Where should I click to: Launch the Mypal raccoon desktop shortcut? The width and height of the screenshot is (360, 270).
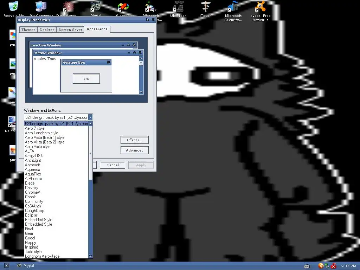[96, 9]
